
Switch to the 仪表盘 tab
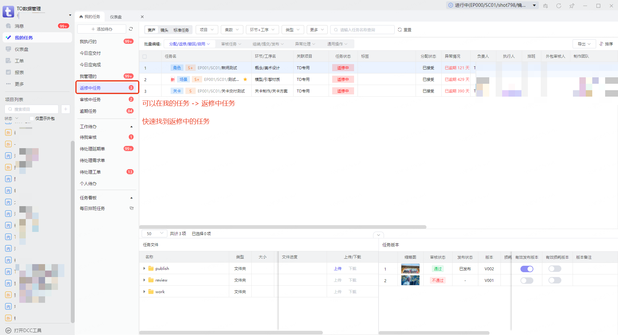(116, 17)
